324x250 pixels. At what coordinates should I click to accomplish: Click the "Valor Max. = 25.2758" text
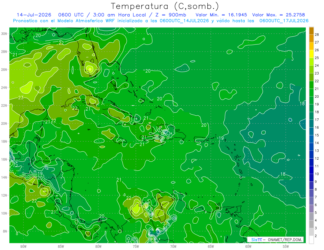(279, 15)
